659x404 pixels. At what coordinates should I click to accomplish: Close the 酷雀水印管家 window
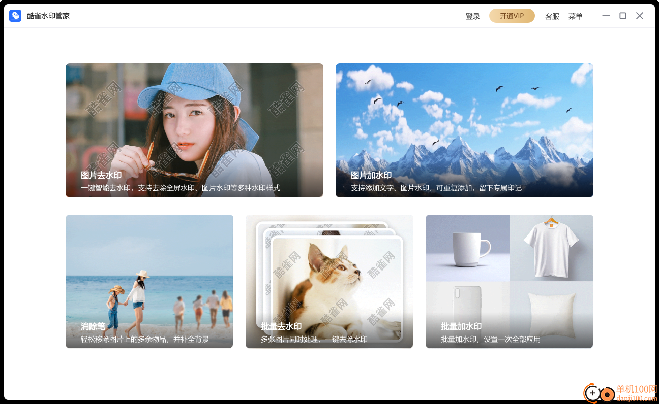click(x=640, y=16)
